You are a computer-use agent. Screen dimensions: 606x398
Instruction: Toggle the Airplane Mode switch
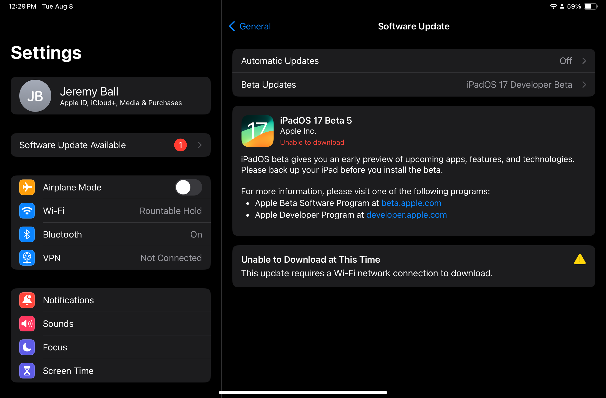tap(189, 187)
